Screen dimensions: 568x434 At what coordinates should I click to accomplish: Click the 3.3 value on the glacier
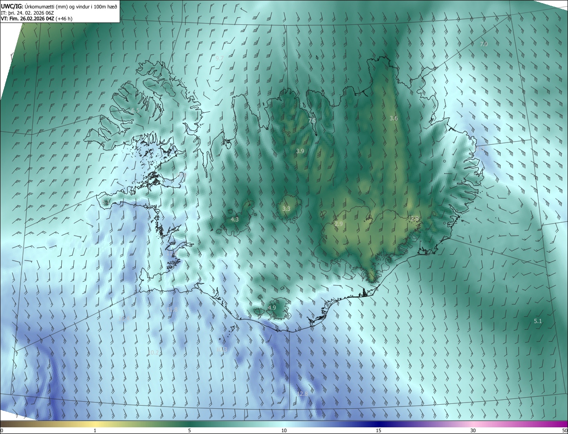pyautogui.click(x=286, y=209)
